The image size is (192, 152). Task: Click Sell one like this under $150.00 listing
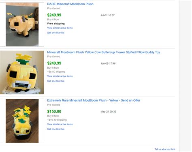[x=55, y=129]
